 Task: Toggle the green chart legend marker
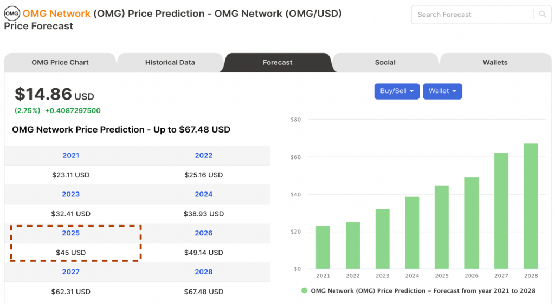click(x=304, y=290)
